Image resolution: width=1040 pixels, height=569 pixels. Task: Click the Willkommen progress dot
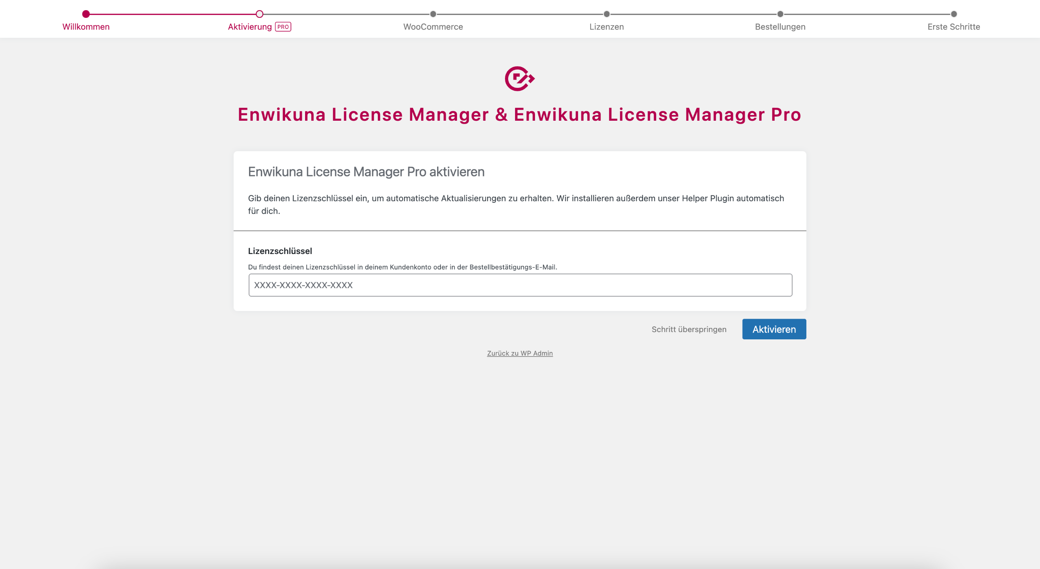(86, 14)
